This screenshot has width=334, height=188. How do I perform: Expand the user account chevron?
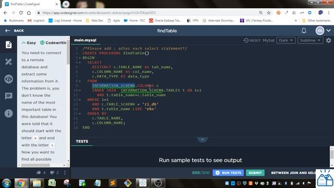[329, 31]
